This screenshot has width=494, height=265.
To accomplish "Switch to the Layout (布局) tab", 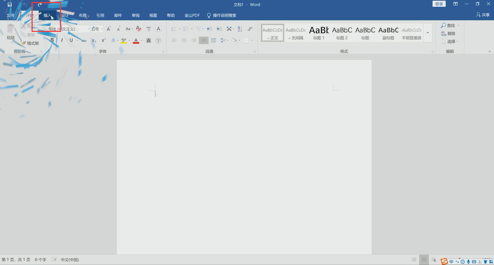I will [x=83, y=15].
